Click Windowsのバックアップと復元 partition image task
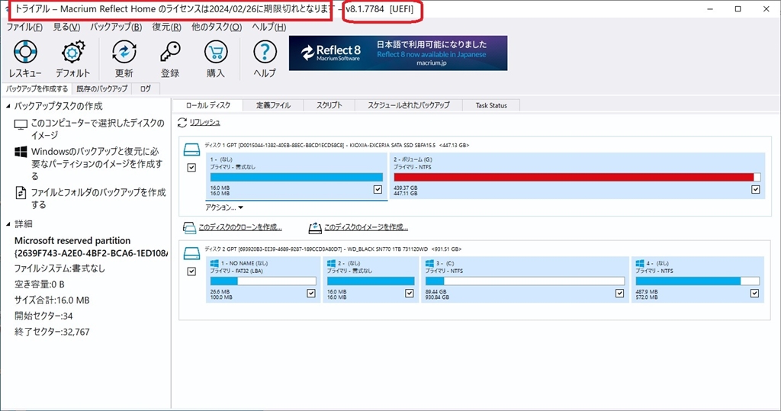Viewport: 781px width, 411px height. [x=97, y=163]
